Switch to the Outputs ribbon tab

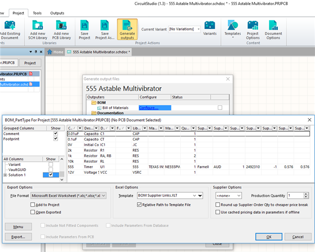(x=57, y=12)
